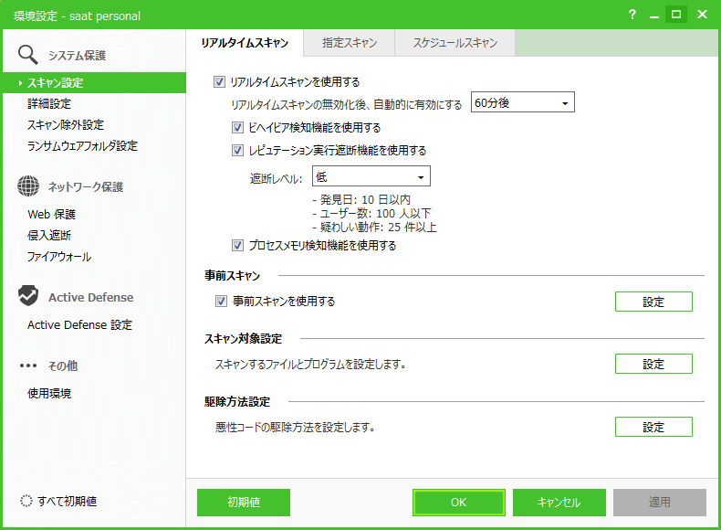Toggle プロセスメモリ検知機能を使用する checkbox
721x530 pixels.
click(x=237, y=246)
